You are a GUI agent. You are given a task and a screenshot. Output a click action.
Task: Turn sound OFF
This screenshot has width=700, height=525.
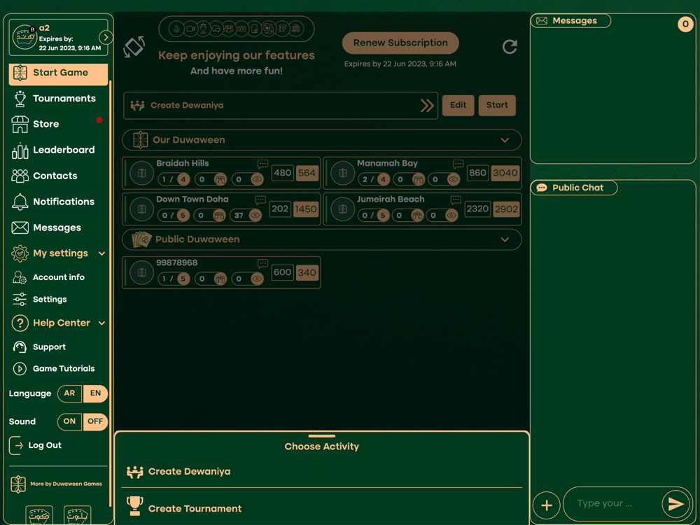coord(95,421)
